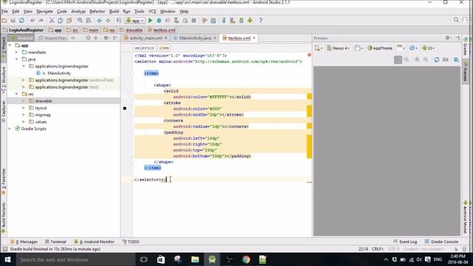The height and width of the screenshot is (266, 473).
Task: Click the Help question mark icon
Action: 261,21
